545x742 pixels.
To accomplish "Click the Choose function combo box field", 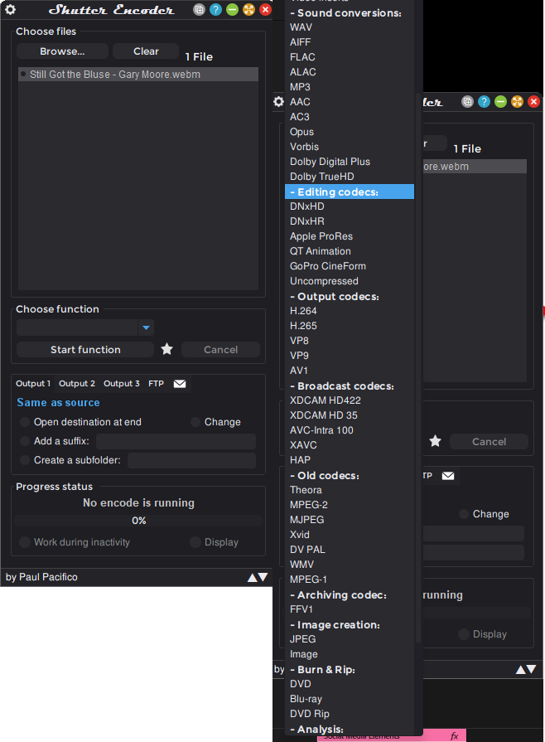I will tap(77, 327).
